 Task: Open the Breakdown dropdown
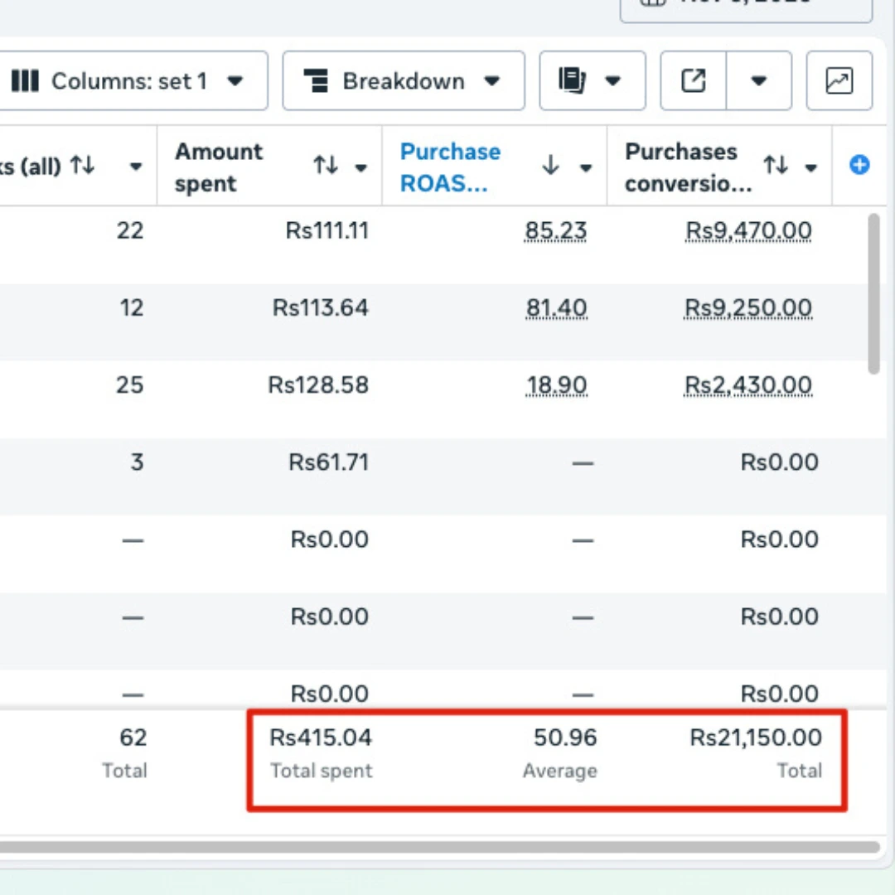(403, 81)
